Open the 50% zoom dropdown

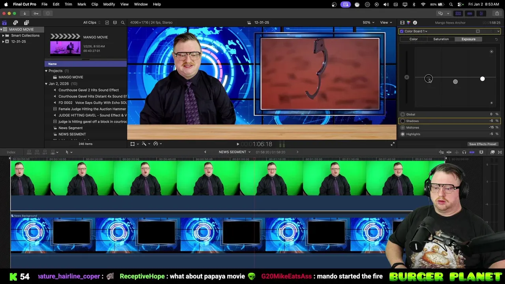pos(368,22)
